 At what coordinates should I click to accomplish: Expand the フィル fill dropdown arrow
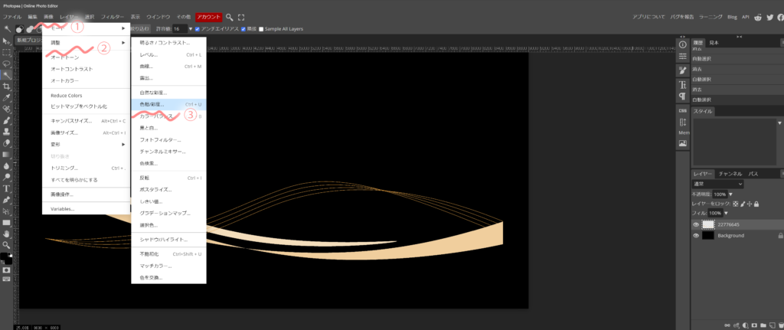point(727,212)
